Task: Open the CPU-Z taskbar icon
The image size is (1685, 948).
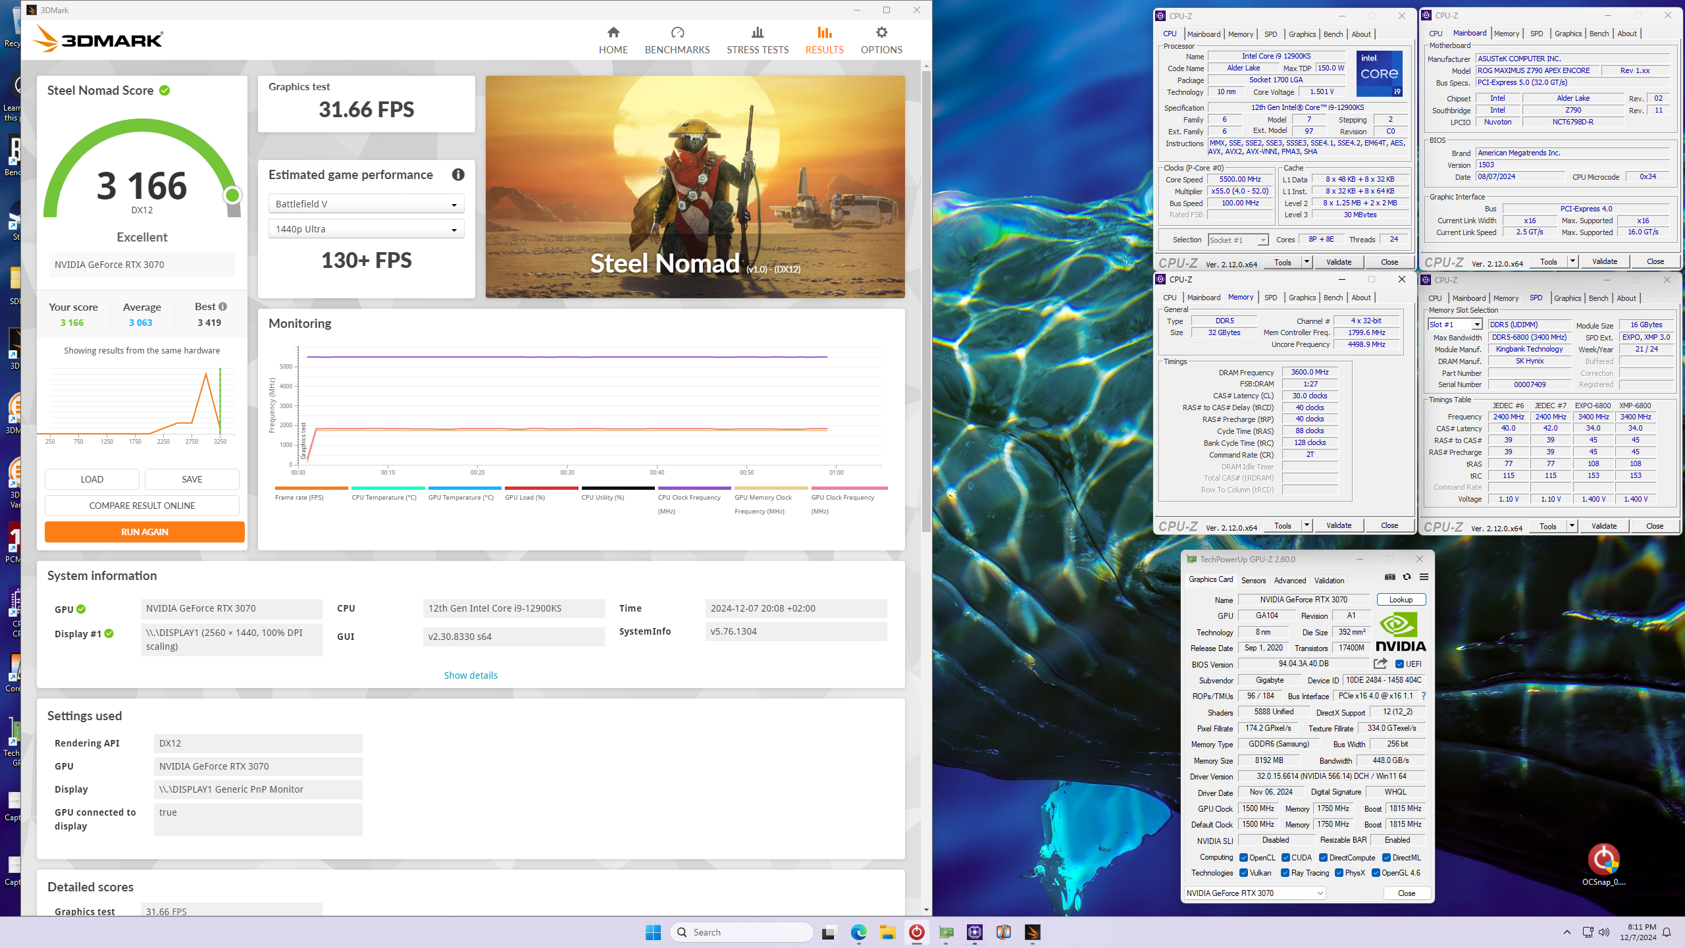Action: point(974,932)
